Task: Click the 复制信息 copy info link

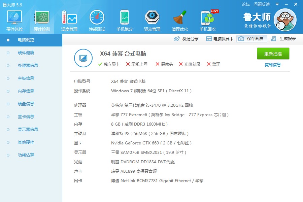Action: point(272,65)
